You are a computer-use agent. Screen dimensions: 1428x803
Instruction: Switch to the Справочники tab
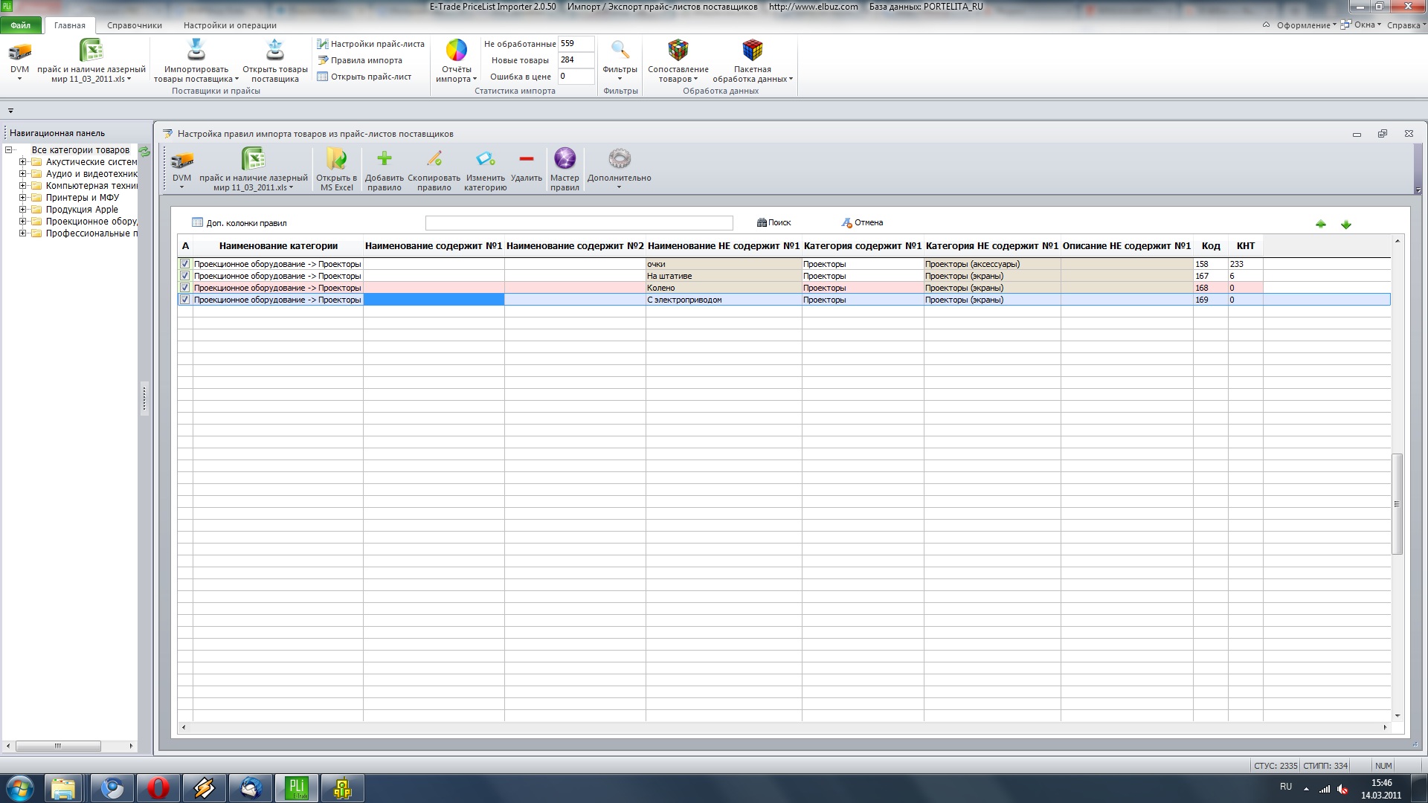pyautogui.click(x=135, y=25)
